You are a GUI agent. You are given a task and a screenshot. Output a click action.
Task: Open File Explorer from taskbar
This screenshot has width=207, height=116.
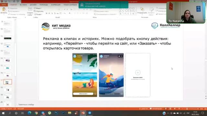70,113
